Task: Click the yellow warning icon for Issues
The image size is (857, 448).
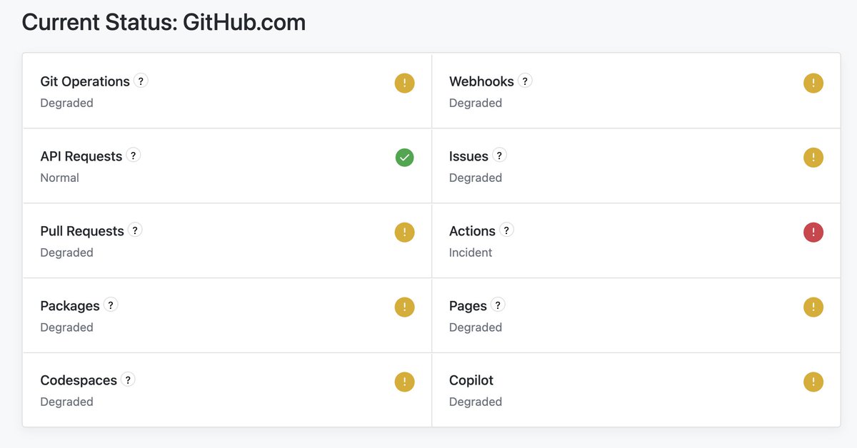Action: click(x=813, y=158)
